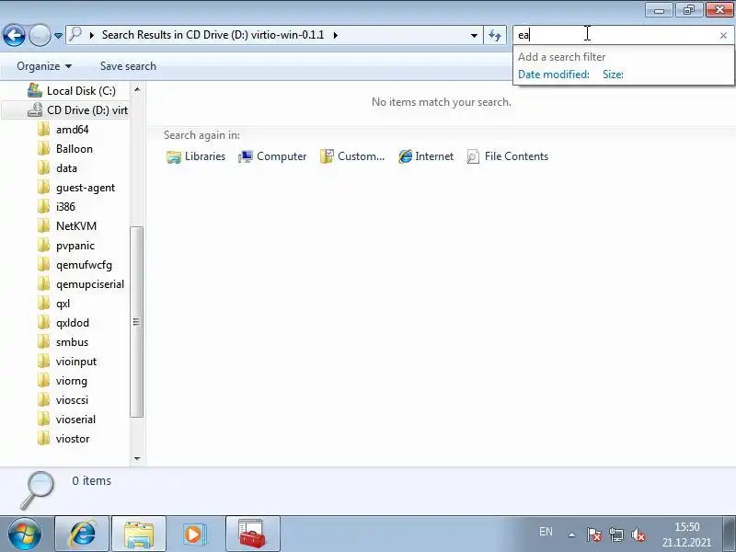
Task: Open the recent pages dropdown arrow
Action: (58, 36)
